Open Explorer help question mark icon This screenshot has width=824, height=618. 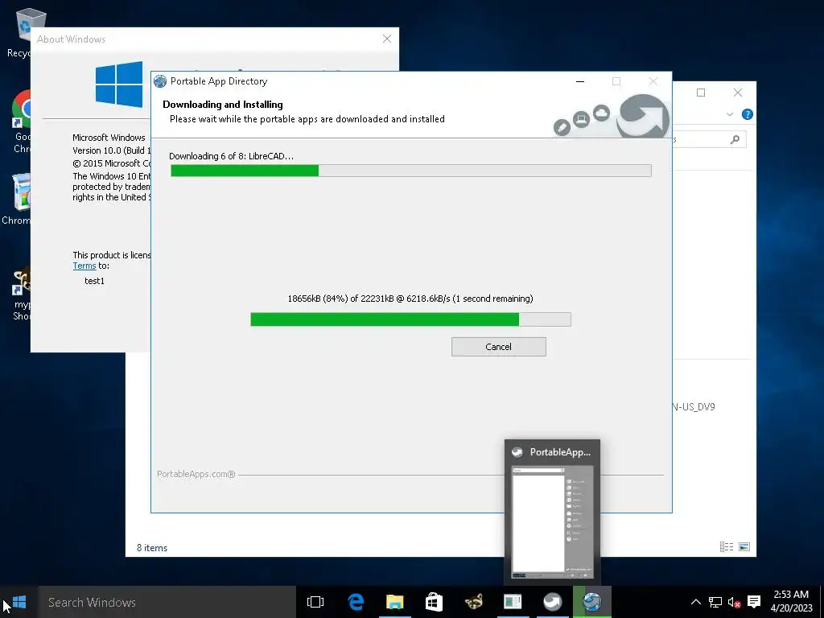coord(748,114)
